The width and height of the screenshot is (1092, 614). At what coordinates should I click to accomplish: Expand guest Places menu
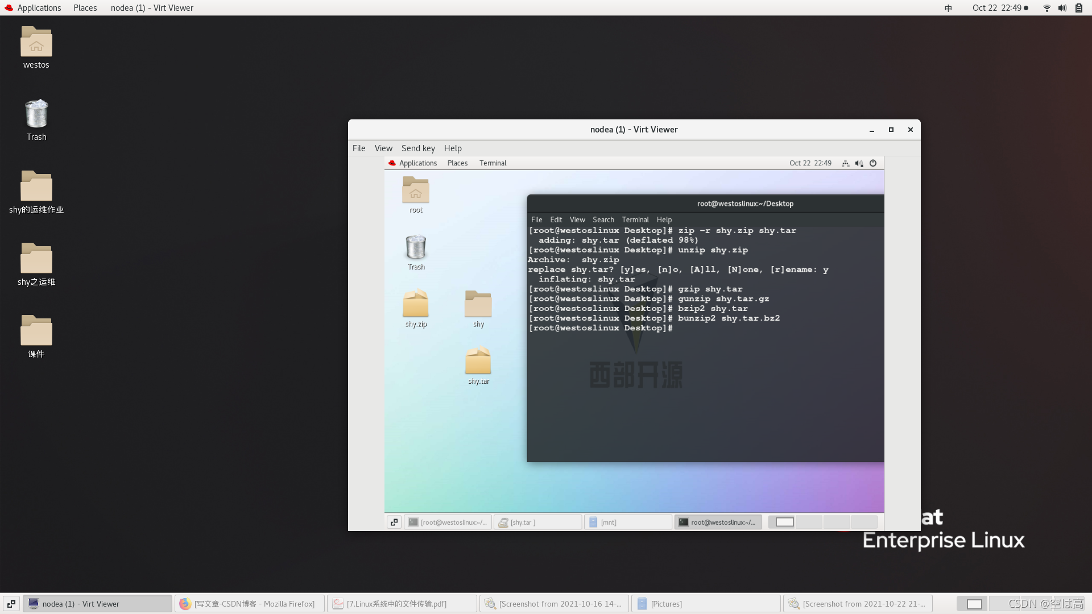457,163
